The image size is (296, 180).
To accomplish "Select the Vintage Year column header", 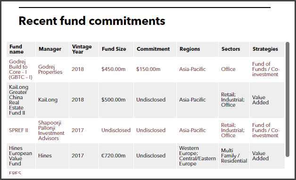I will point(84,49).
